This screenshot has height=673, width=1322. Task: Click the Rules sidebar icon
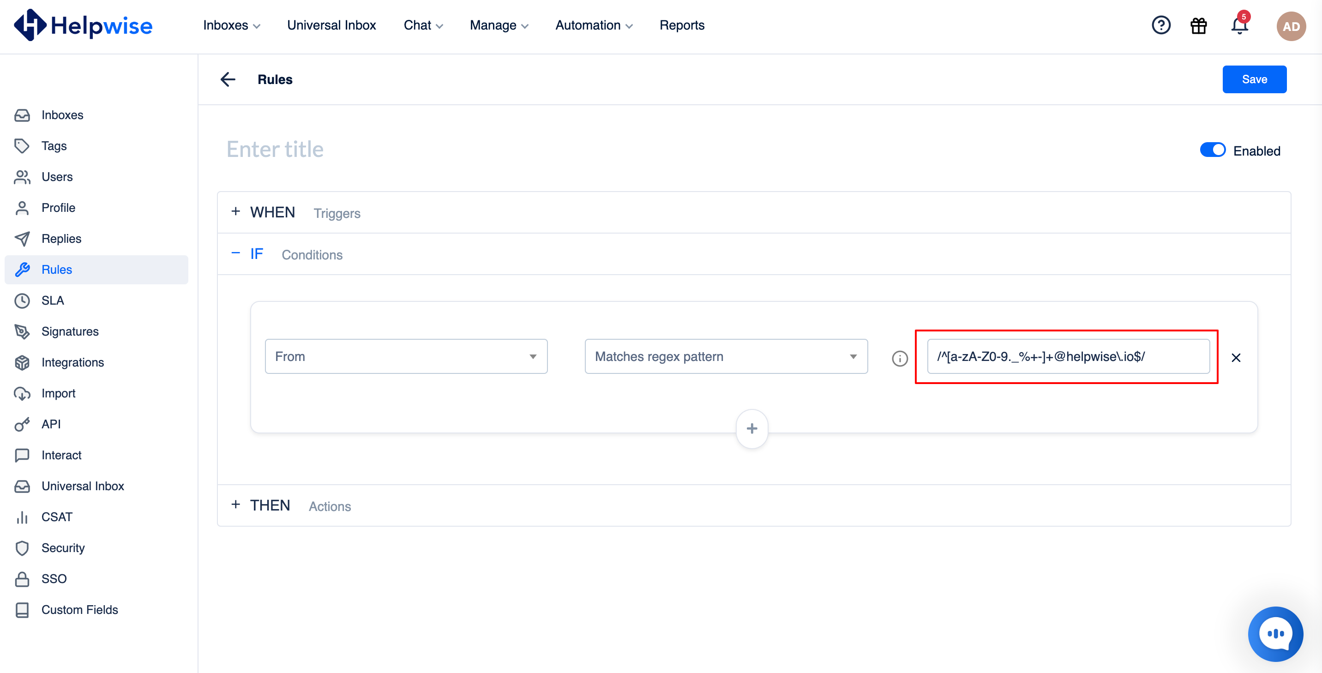[x=23, y=270]
